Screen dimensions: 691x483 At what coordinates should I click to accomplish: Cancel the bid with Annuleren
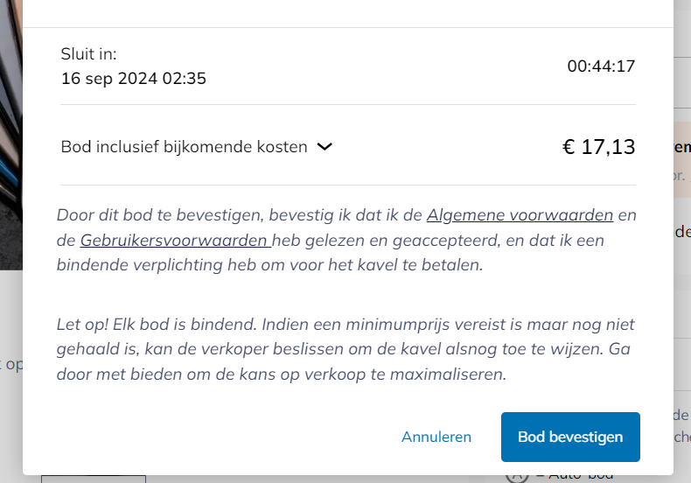coord(436,437)
